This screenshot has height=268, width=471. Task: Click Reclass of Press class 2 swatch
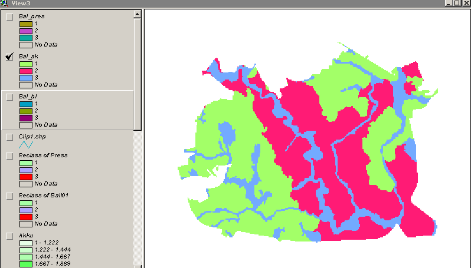click(26, 170)
